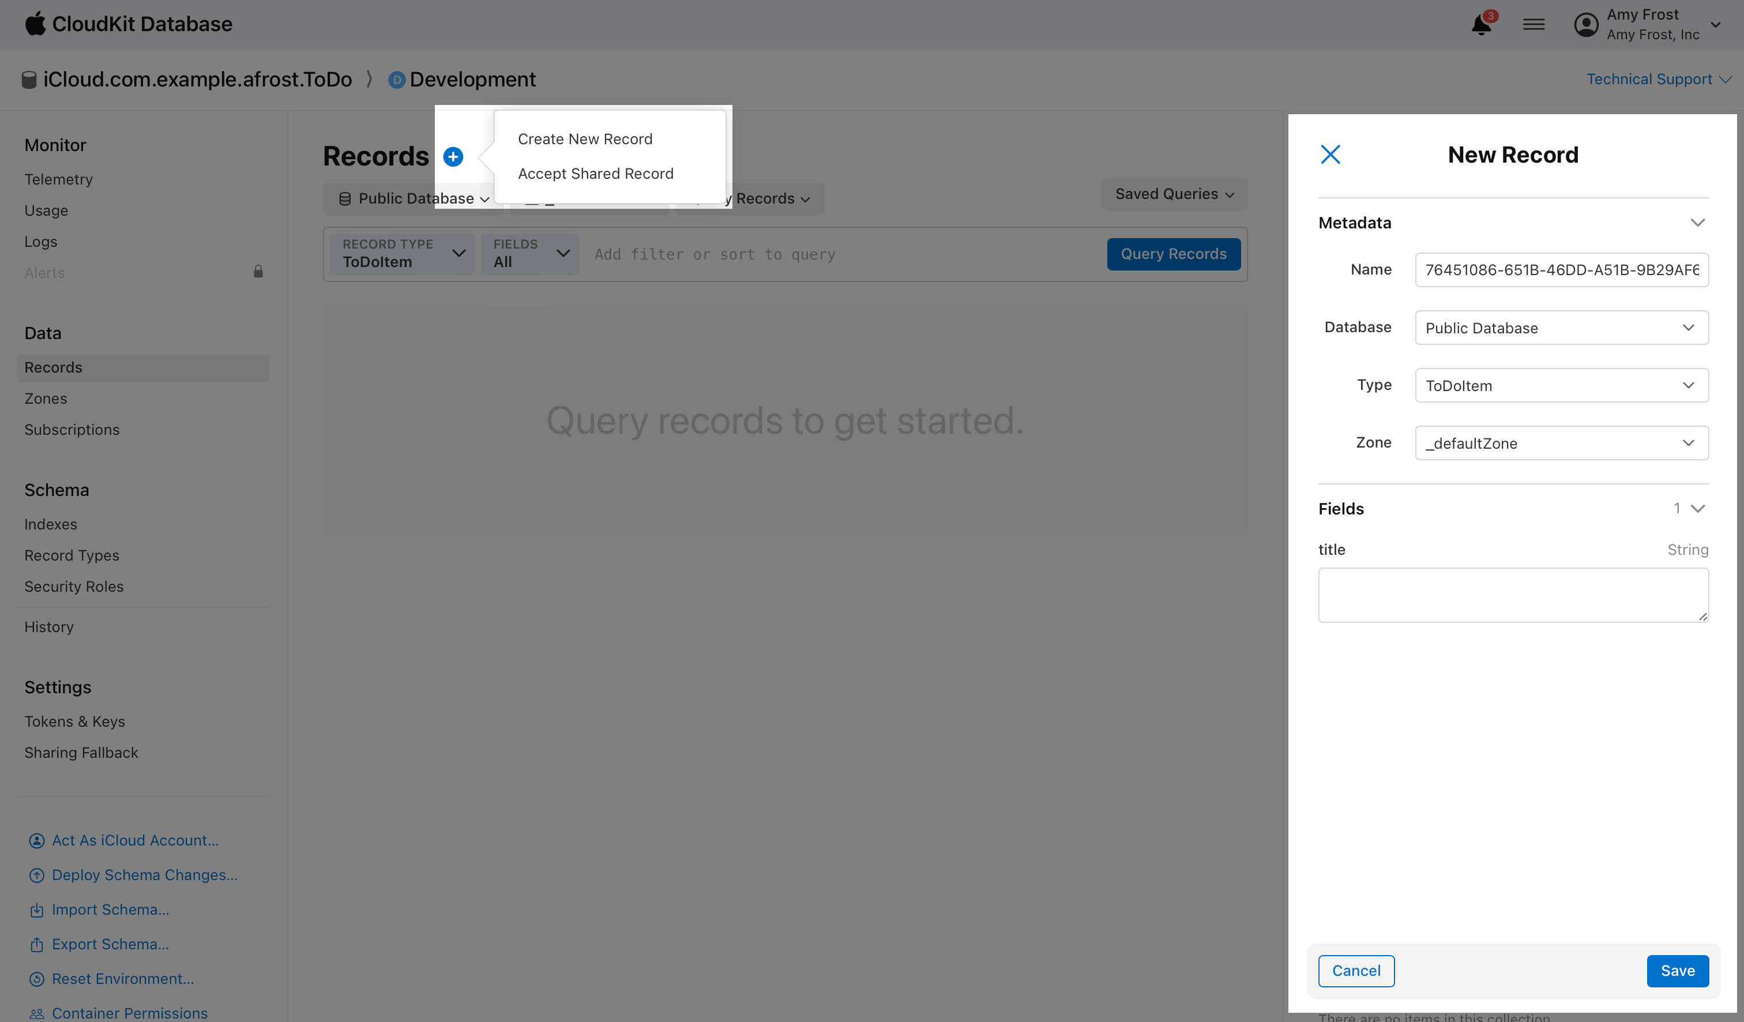Click the title String text area
The width and height of the screenshot is (1744, 1022).
[1513, 595]
